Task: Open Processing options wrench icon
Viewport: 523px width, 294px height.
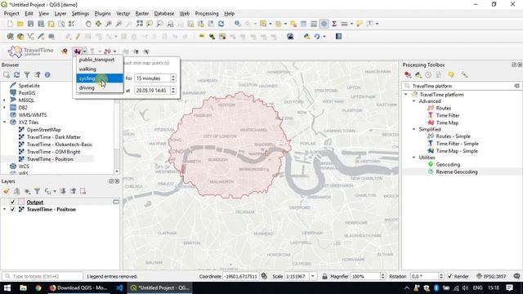Action: tap(464, 75)
